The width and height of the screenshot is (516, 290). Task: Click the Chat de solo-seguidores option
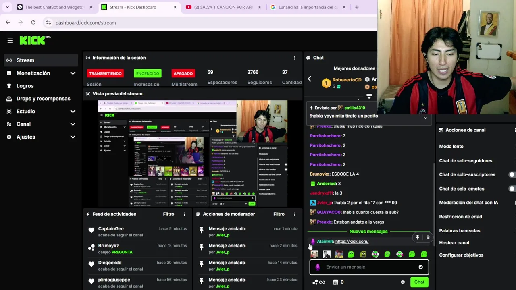[x=466, y=161]
